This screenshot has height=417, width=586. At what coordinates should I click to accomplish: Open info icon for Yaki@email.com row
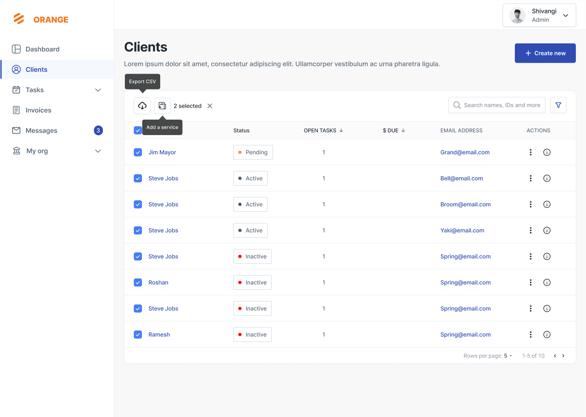coord(547,230)
